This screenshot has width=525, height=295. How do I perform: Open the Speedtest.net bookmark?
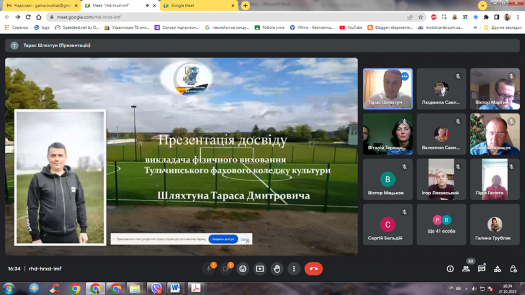77,28
